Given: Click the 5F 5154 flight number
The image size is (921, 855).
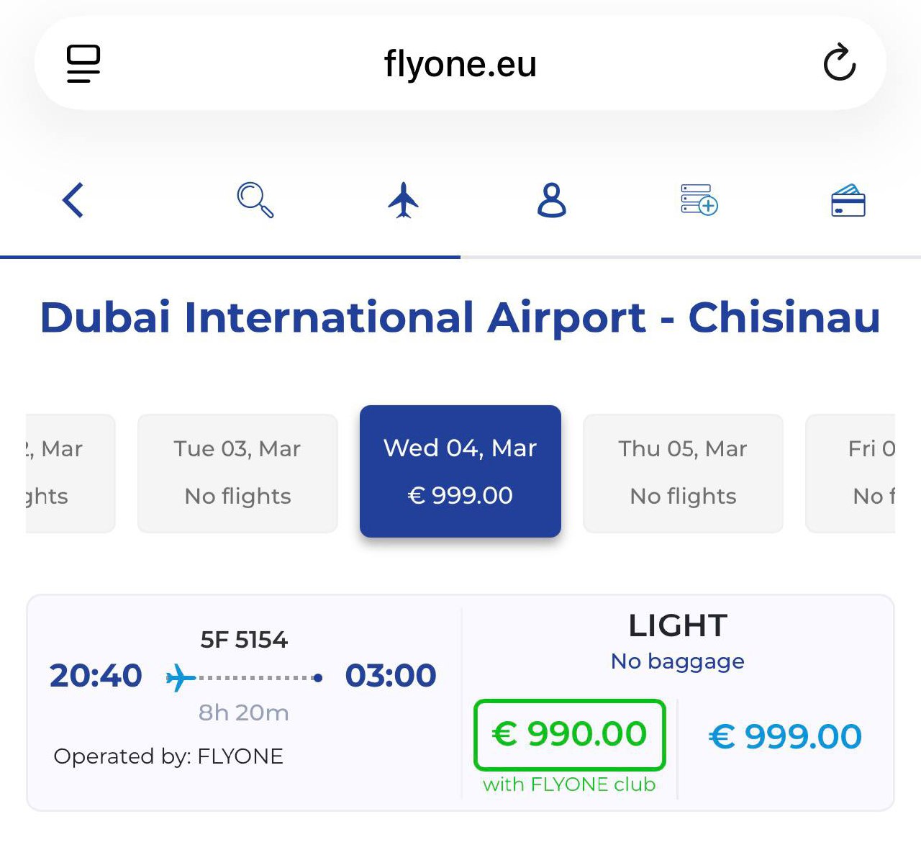Looking at the screenshot, I should (x=244, y=640).
